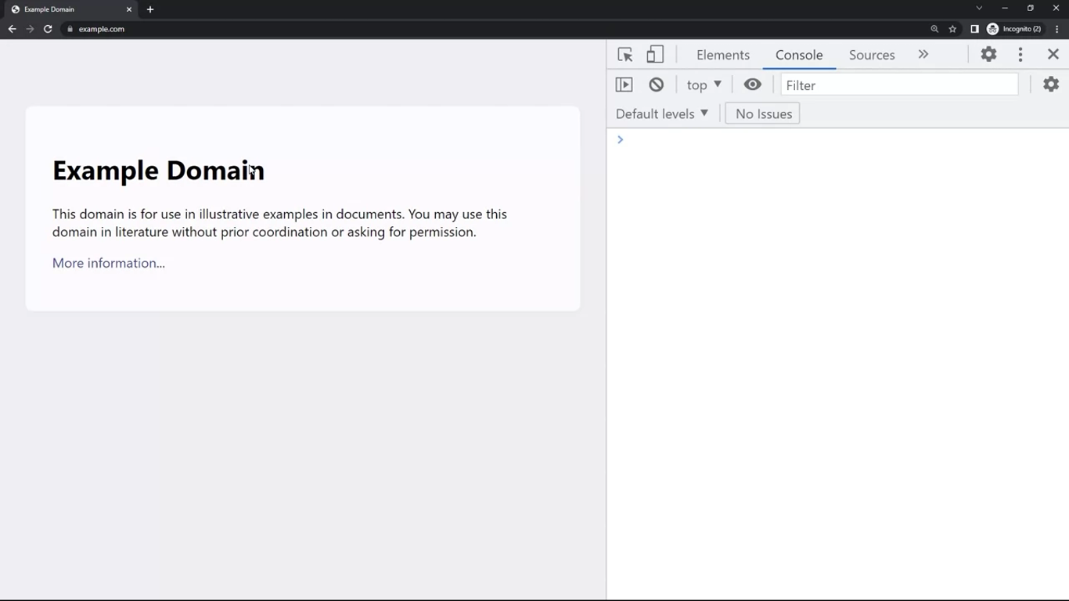Switch to the Sources tab
1069x601 pixels.
tap(871, 55)
